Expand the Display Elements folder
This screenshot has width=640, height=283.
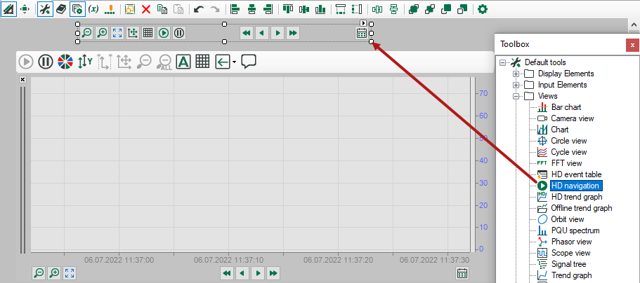point(516,74)
